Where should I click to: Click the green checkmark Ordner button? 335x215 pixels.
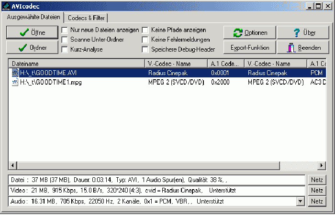point(32,48)
